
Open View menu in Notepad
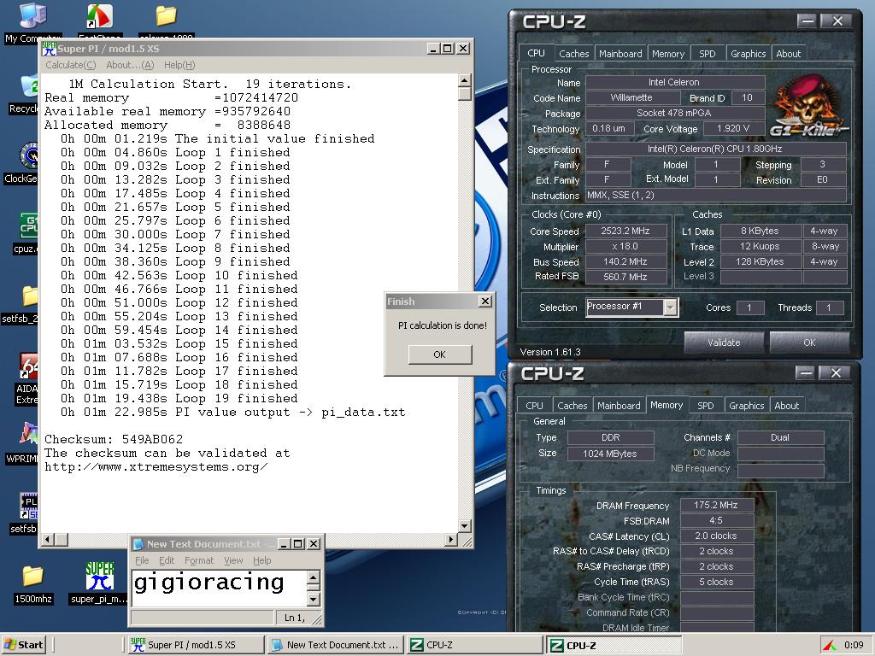pyautogui.click(x=233, y=560)
